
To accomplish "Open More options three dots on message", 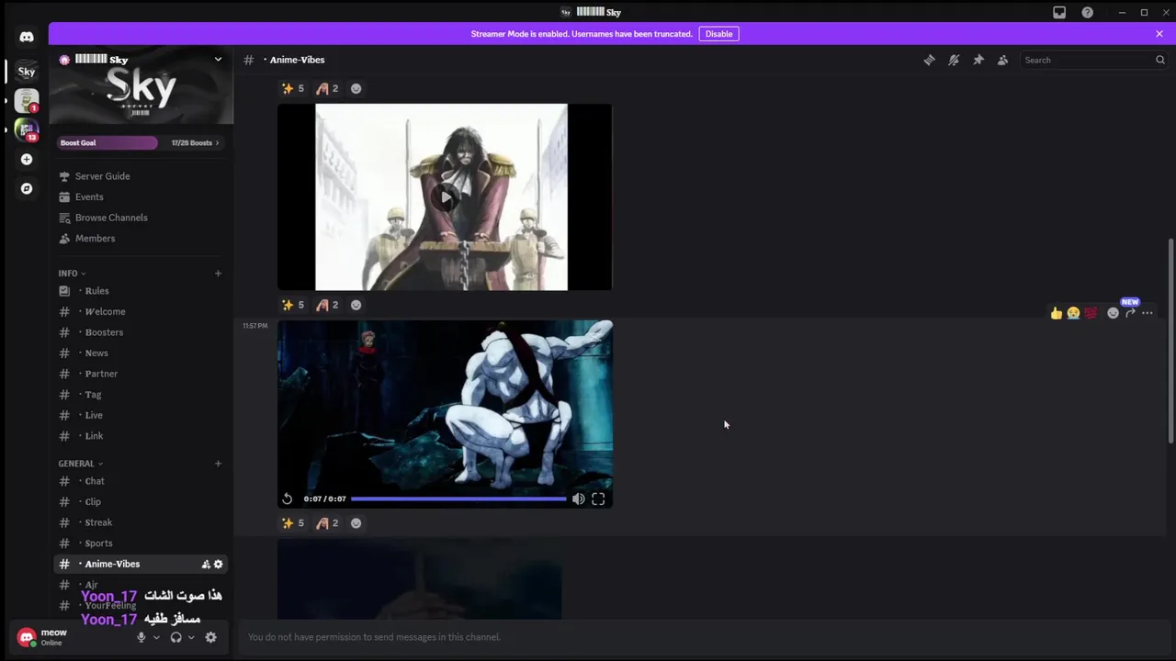I will click(1148, 313).
